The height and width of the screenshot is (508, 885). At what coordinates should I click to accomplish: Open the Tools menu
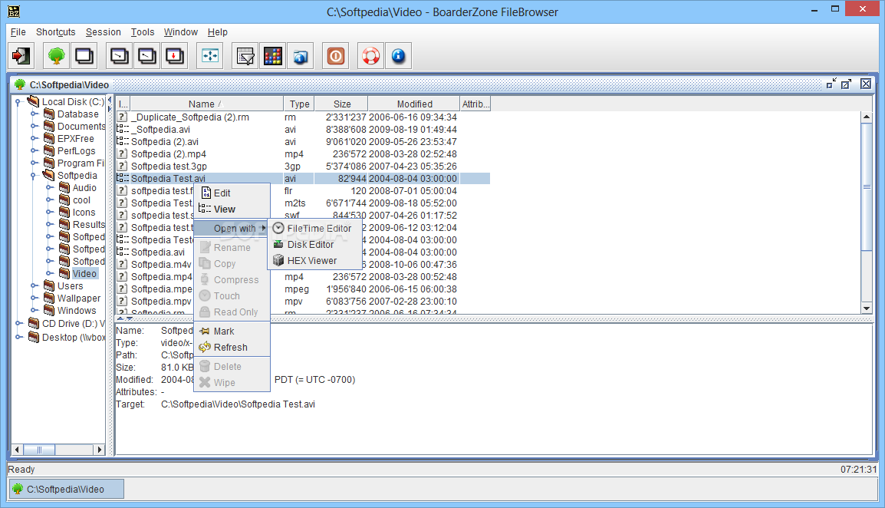click(x=142, y=32)
